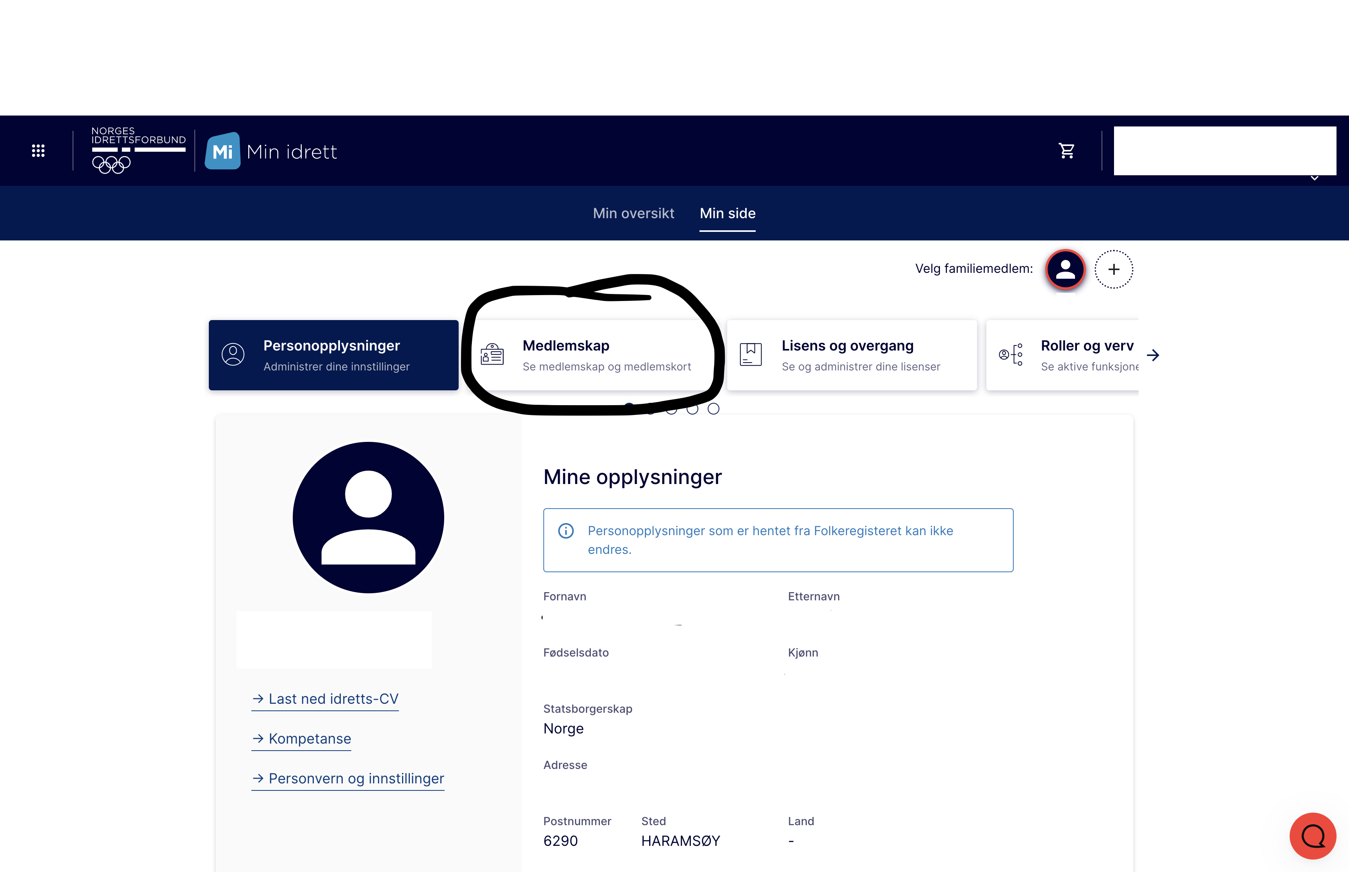Click the Lisens og overgang bookmark icon
1349x872 pixels.
click(x=751, y=354)
